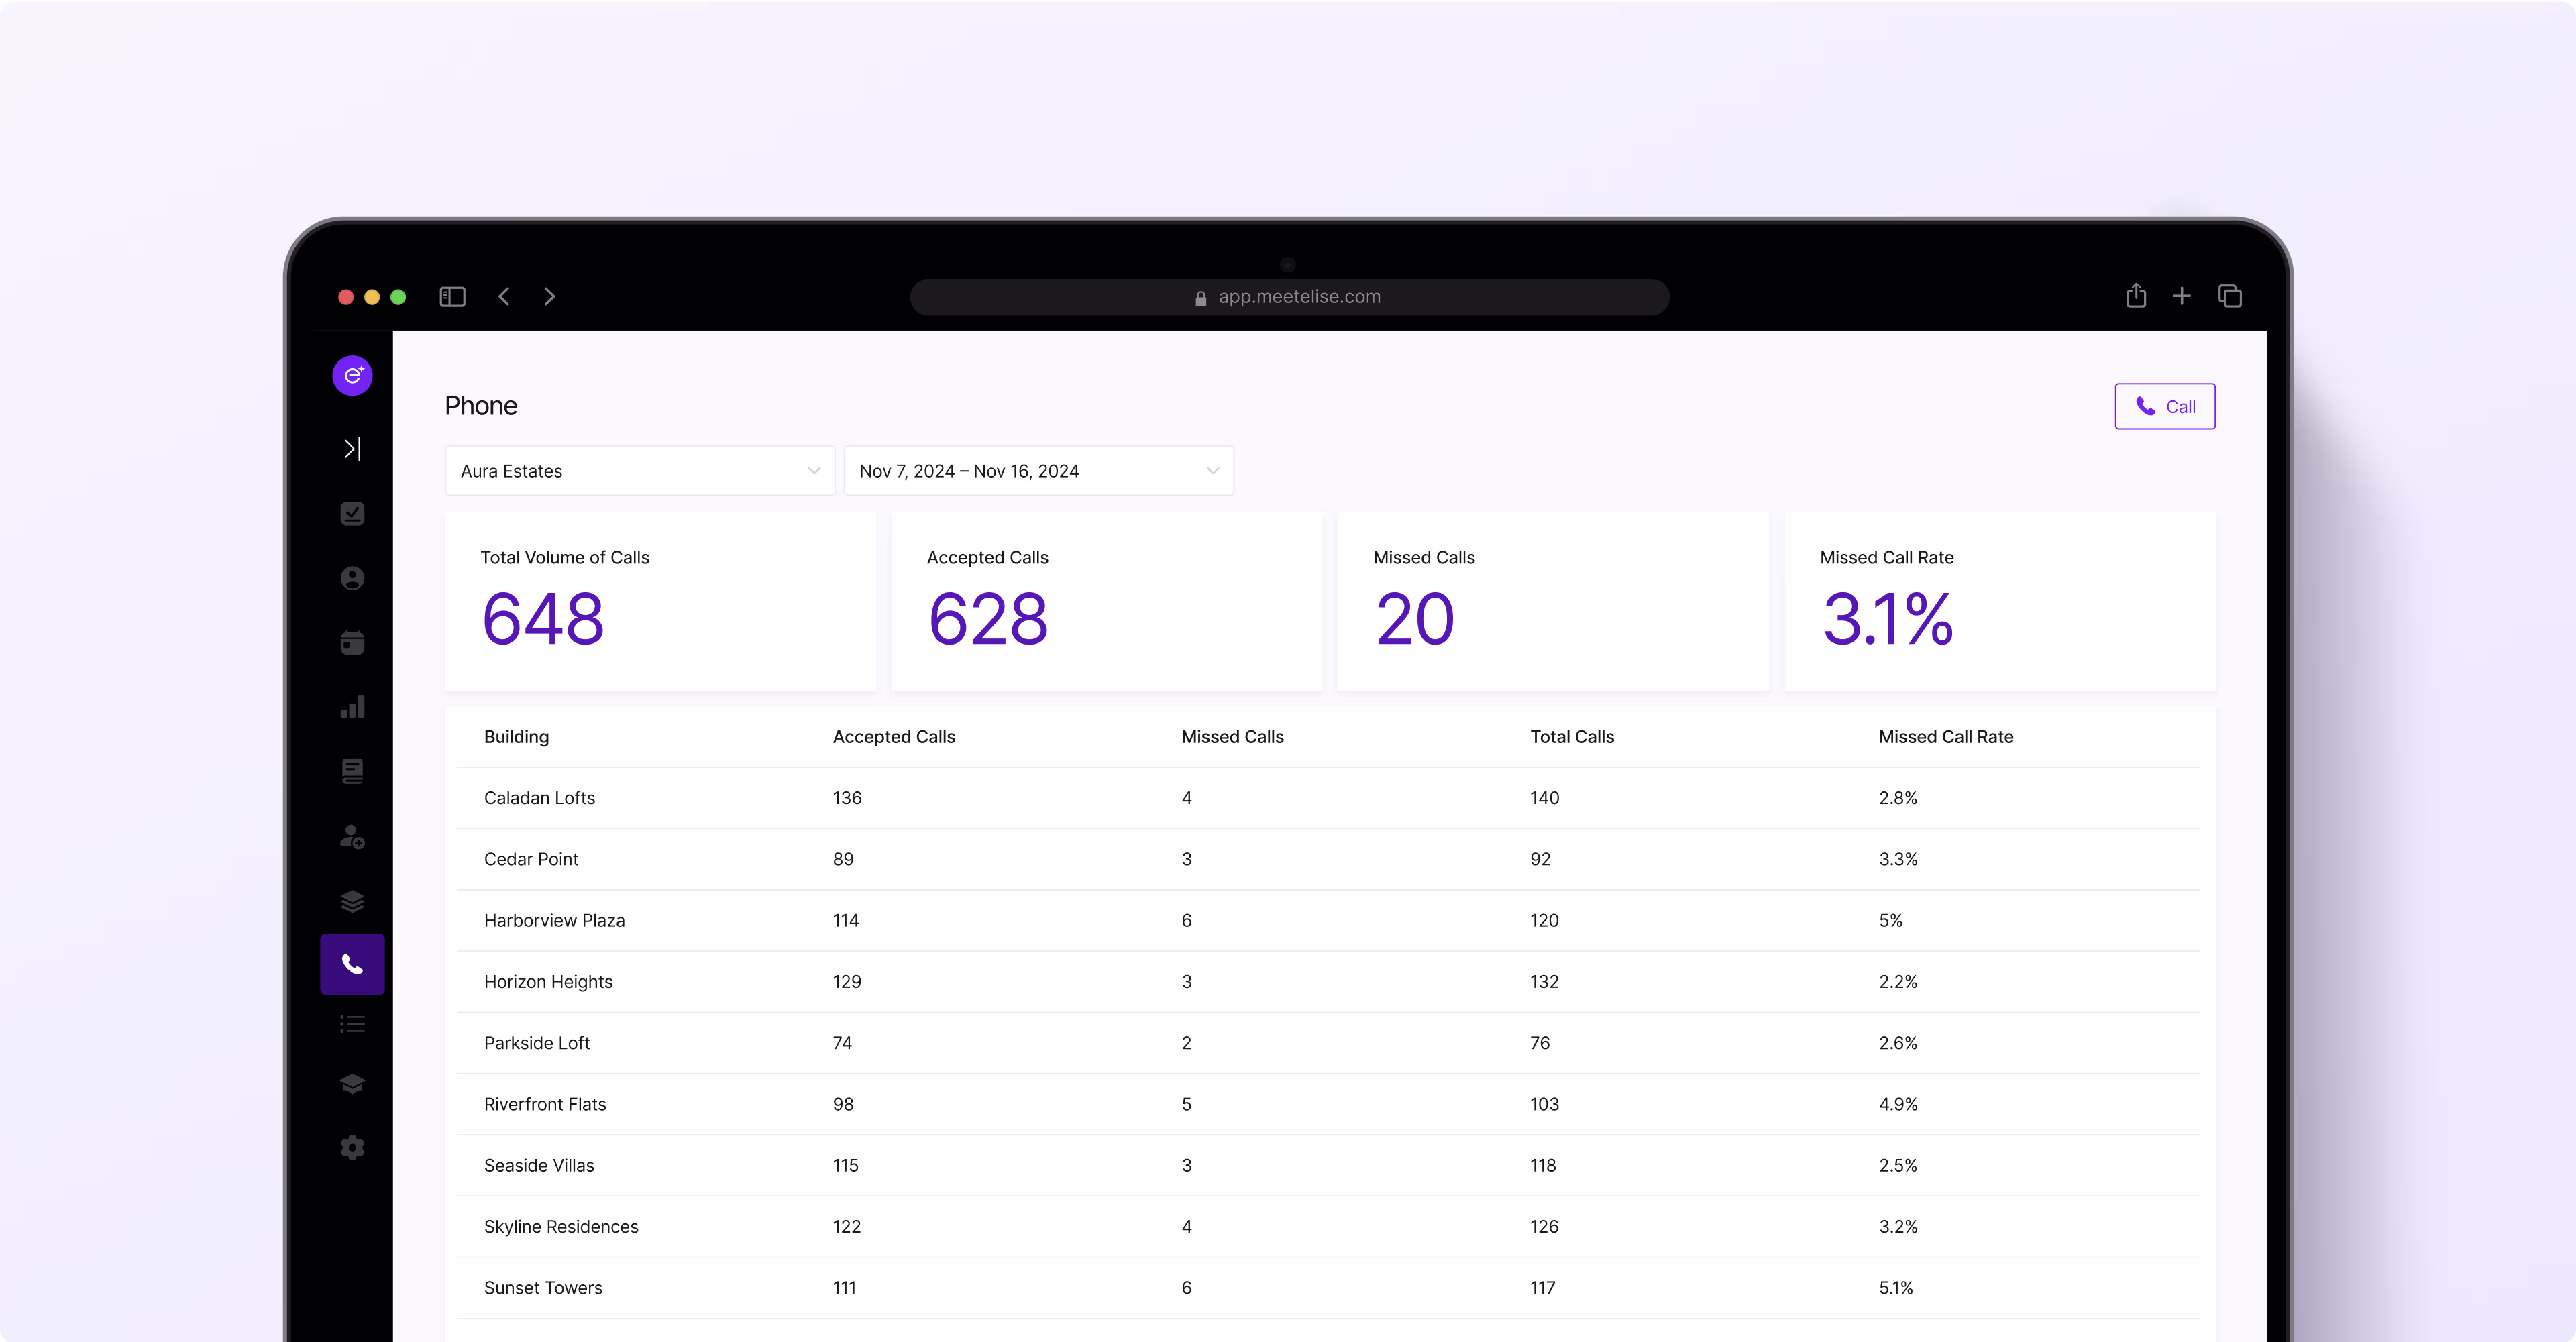Image resolution: width=2576 pixels, height=1342 pixels.
Task: Open the Aura Estates property dropdown
Action: pos(639,471)
